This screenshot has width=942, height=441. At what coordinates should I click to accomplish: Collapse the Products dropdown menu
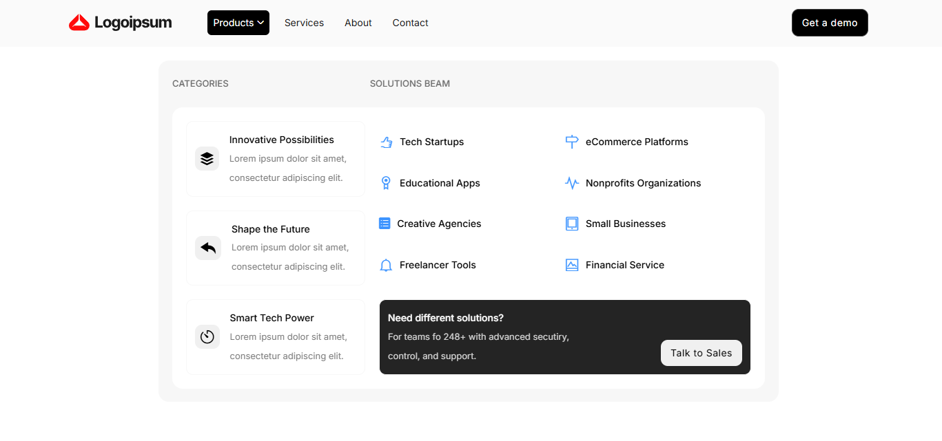238,23
